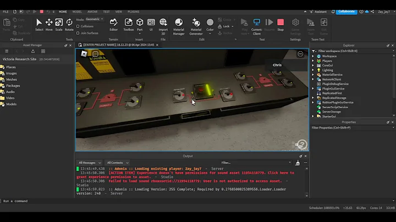The height and width of the screenshot is (222, 396).
Task: Open the Toolbox panel
Action: coord(129,25)
